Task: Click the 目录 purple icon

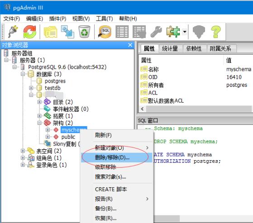Action: pos(48,102)
